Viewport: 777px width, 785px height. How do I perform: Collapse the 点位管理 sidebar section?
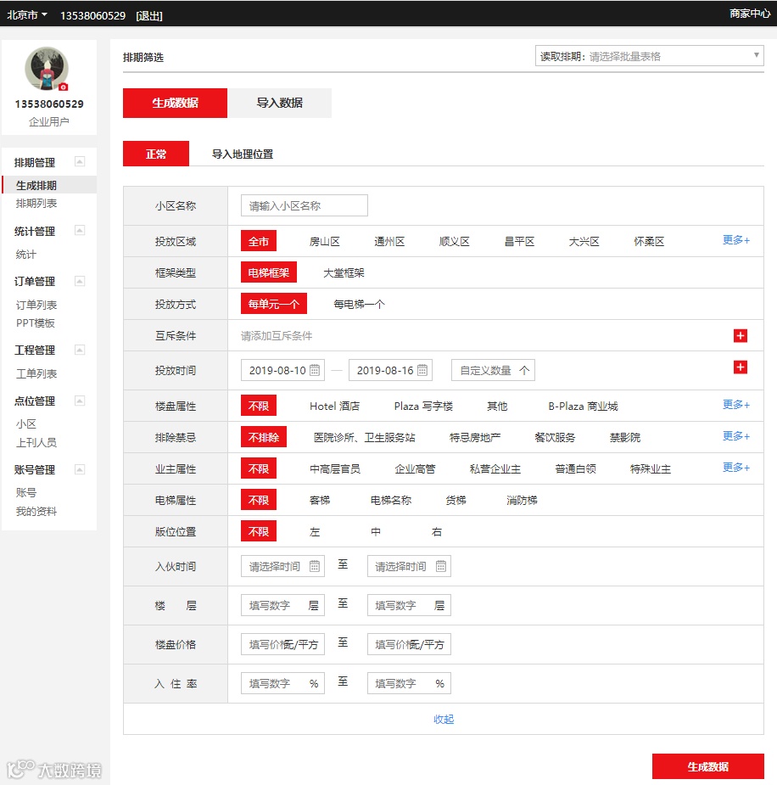point(80,401)
